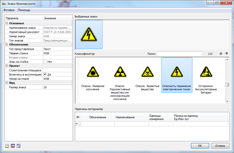Collapse the Вид section
This screenshot has height=153, width=234.
pos(7,83)
